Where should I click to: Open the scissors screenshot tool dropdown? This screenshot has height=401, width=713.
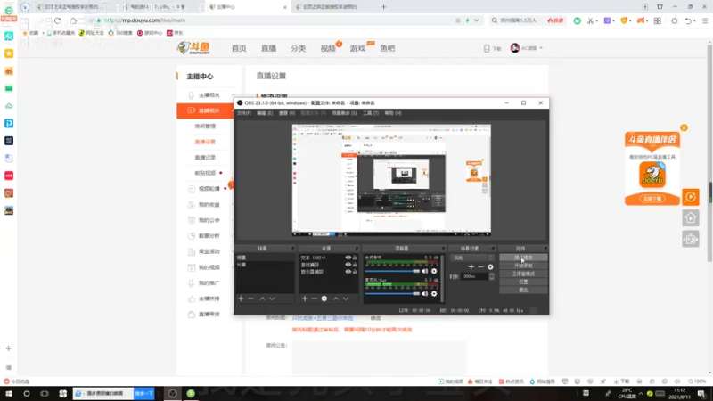pyautogui.click(x=597, y=20)
